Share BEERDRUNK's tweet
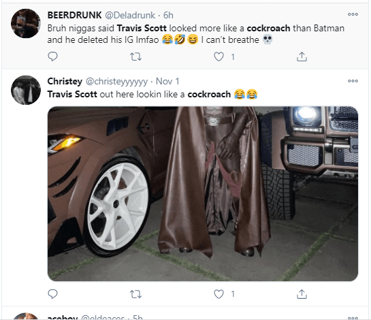Screen dimensions: 371x320 pyautogui.click(x=302, y=57)
